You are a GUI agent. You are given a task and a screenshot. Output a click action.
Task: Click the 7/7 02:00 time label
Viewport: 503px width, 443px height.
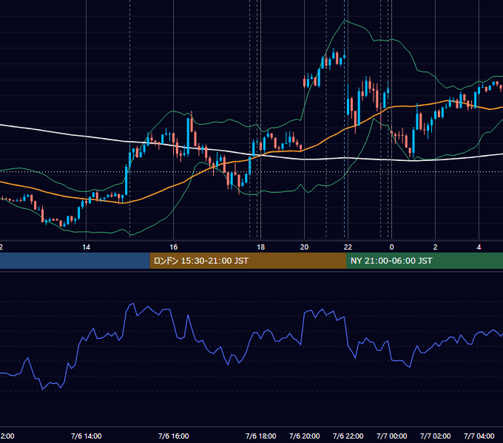[435, 436]
